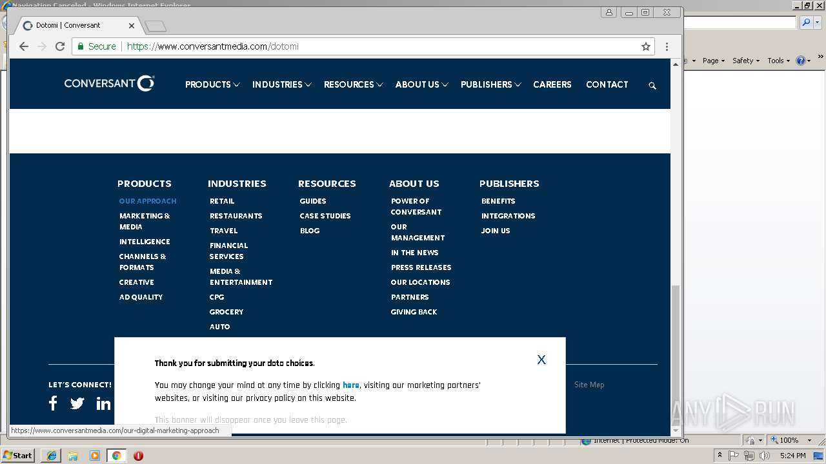Viewport: 826px width, 464px height.
Task: Open the IE Safety dropdown
Action: pos(746,61)
